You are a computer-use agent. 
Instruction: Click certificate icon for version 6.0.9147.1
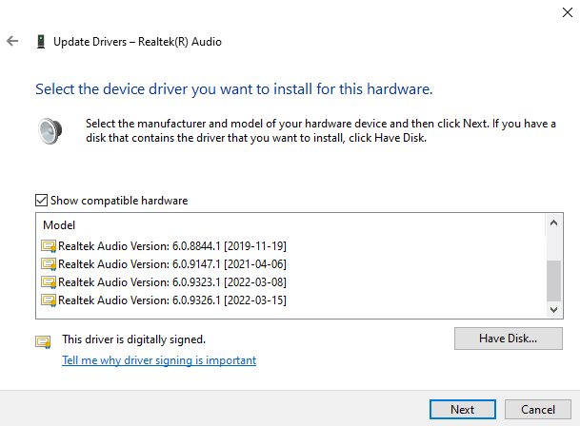point(49,264)
